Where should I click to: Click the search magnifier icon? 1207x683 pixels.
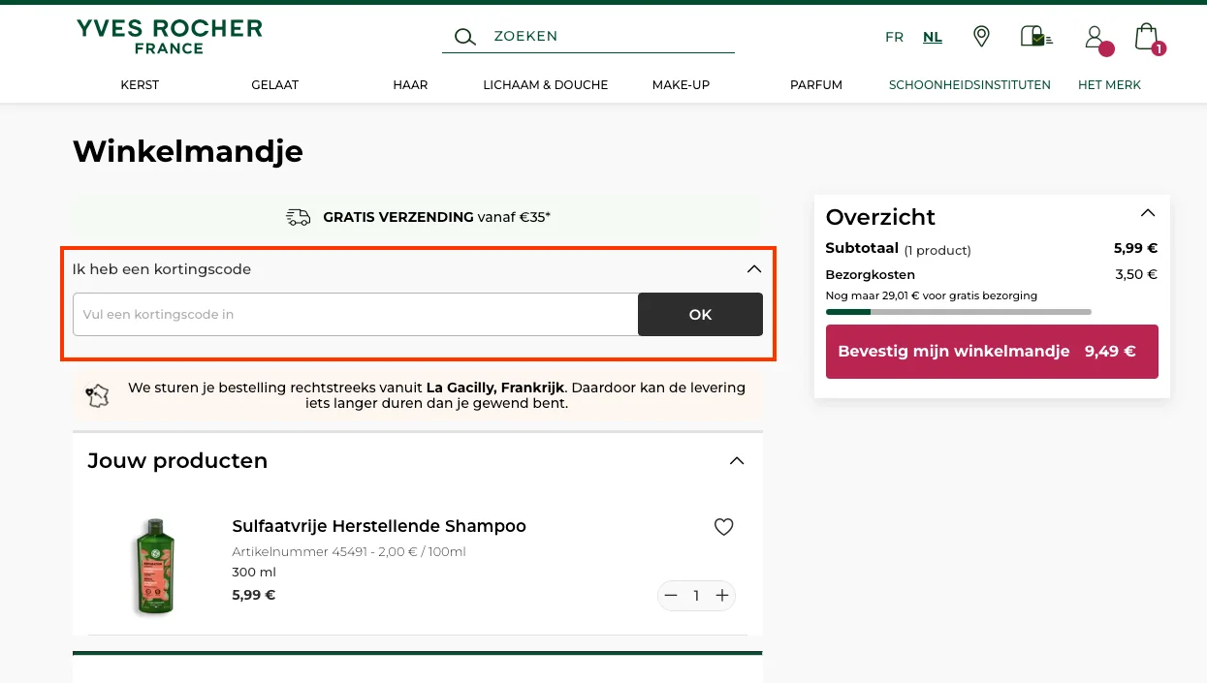tap(464, 36)
